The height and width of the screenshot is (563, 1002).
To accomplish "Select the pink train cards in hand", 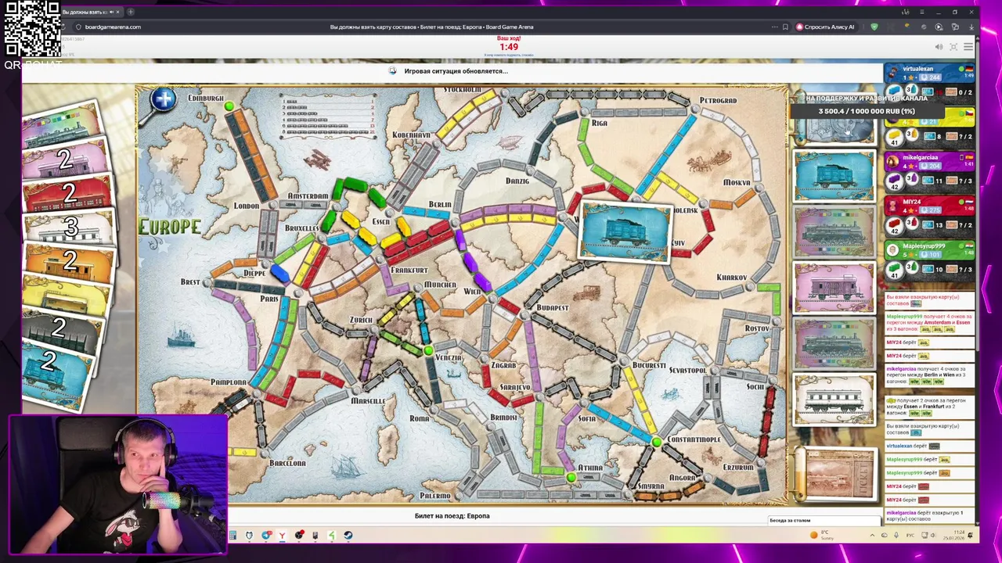I will click(64, 160).
